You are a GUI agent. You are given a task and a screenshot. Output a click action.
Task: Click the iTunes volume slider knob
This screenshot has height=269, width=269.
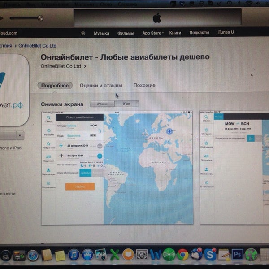[x=41, y=18]
